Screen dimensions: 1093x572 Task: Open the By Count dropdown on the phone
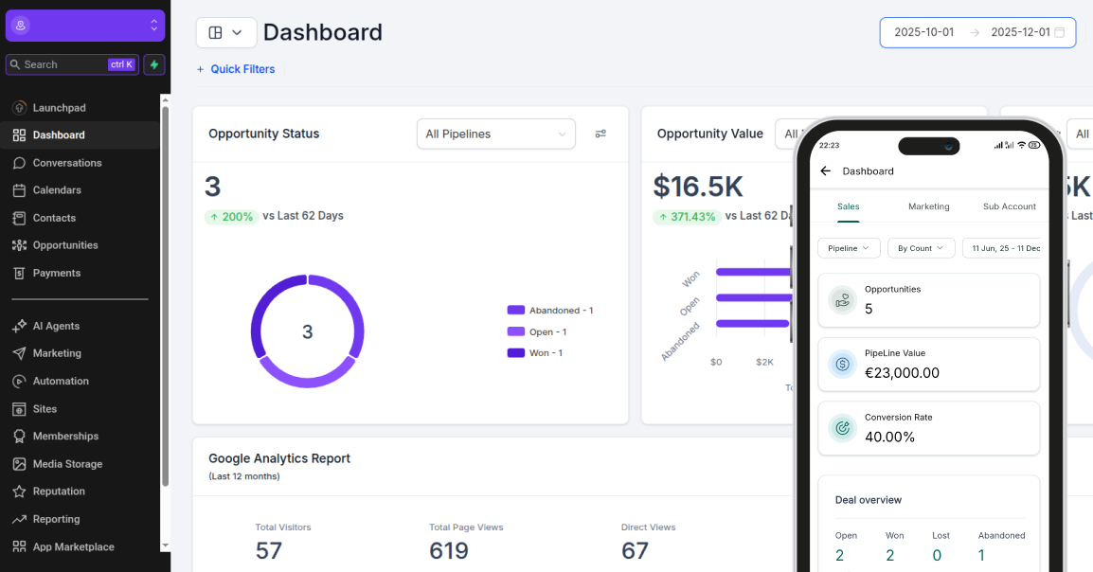tap(920, 247)
